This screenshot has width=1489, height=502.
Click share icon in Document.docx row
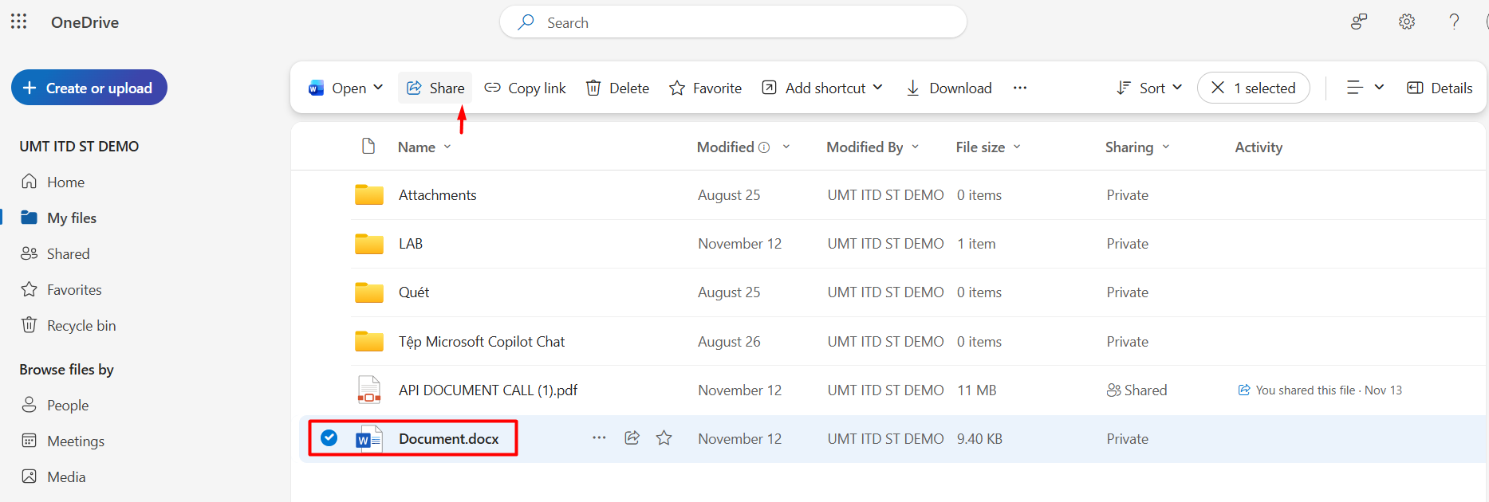point(632,438)
